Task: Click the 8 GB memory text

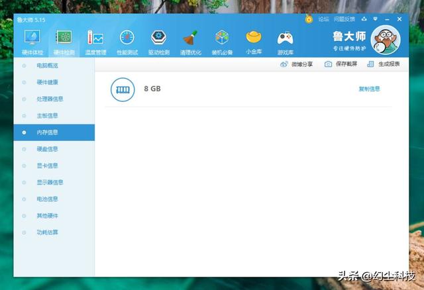Action: pyautogui.click(x=152, y=89)
